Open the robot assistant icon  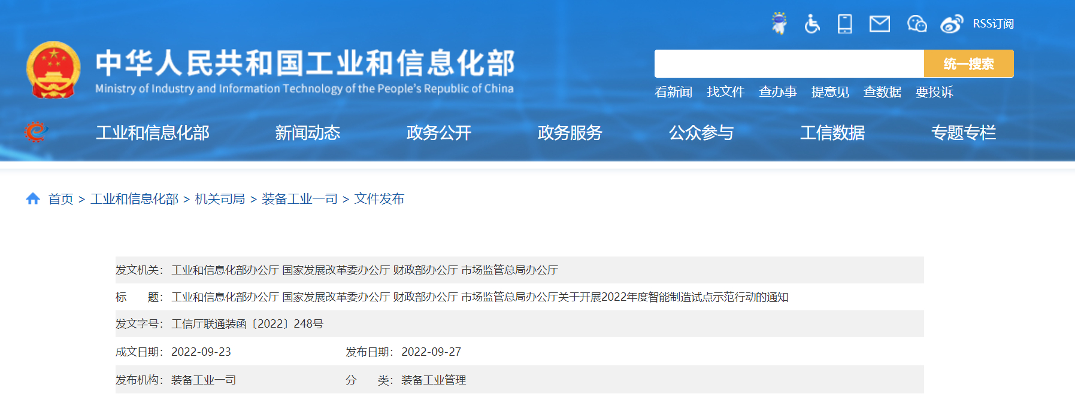click(779, 23)
